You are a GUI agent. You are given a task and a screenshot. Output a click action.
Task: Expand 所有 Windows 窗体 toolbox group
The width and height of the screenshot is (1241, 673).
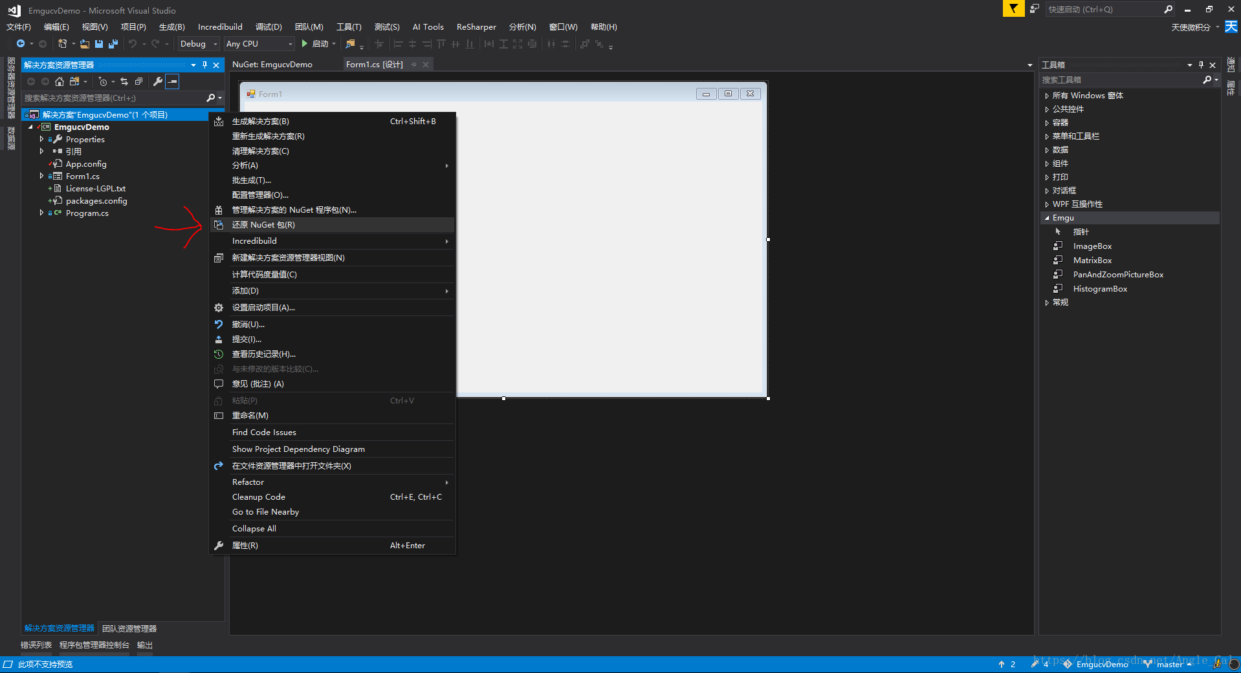(x=1047, y=96)
